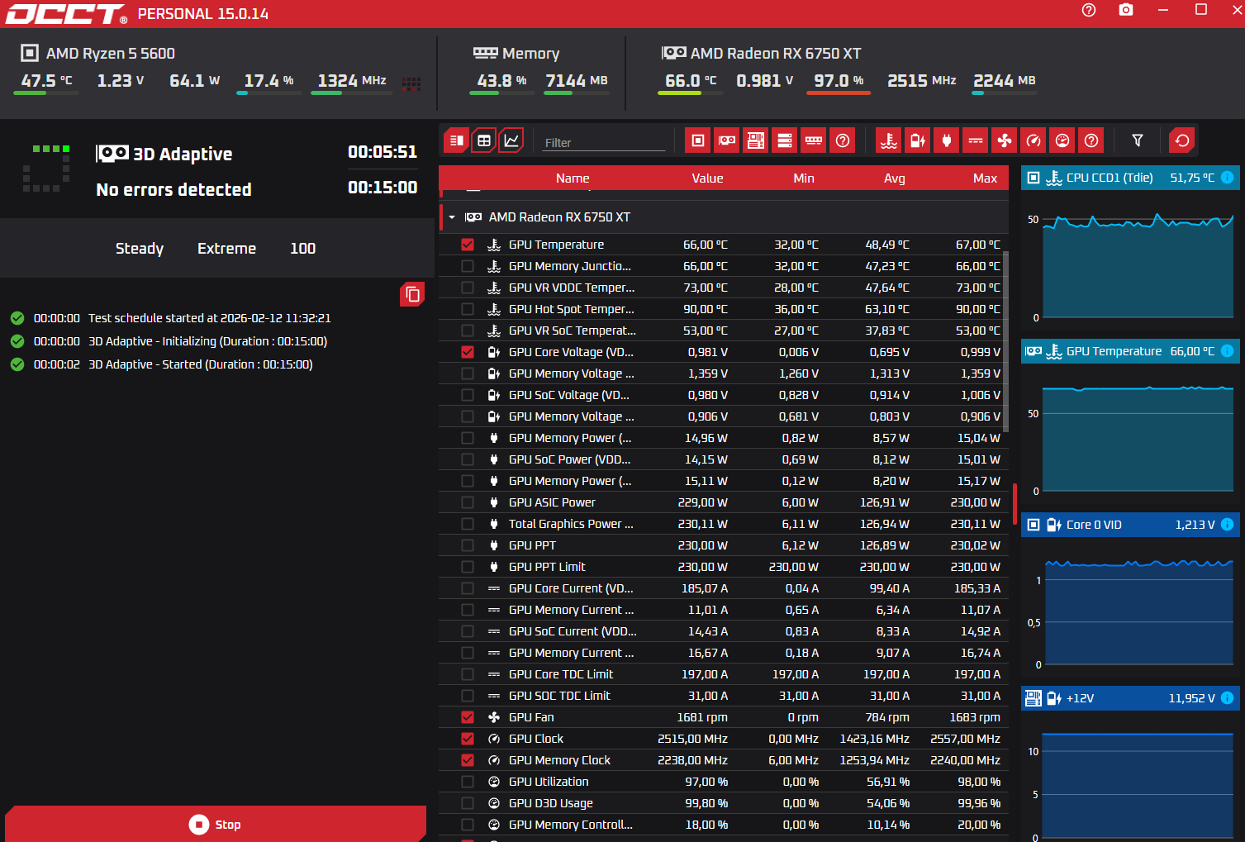Show info for CPU CCD1 graph
The image size is (1245, 842).
tap(1227, 178)
